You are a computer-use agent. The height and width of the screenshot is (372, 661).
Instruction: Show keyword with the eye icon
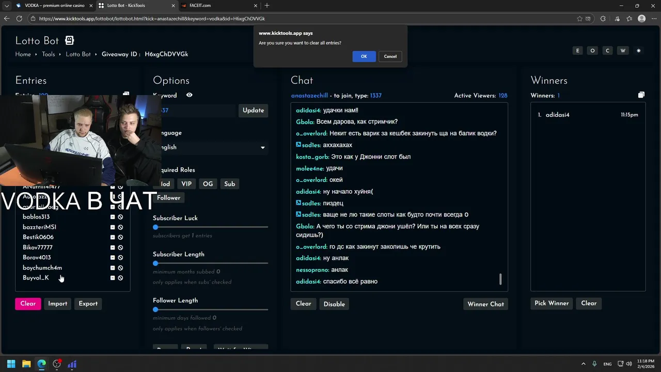[x=190, y=95]
